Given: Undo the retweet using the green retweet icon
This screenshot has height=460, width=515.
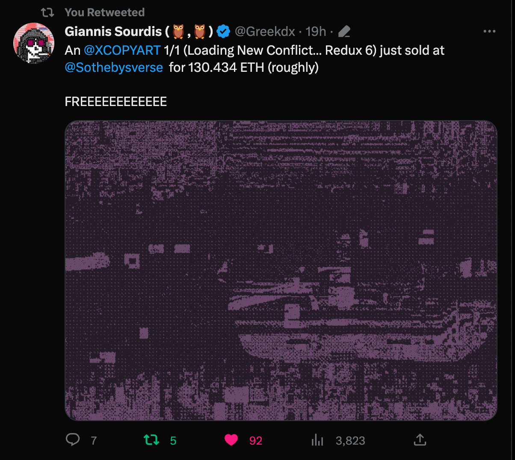Looking at the screenshot, I should (151, 440).
